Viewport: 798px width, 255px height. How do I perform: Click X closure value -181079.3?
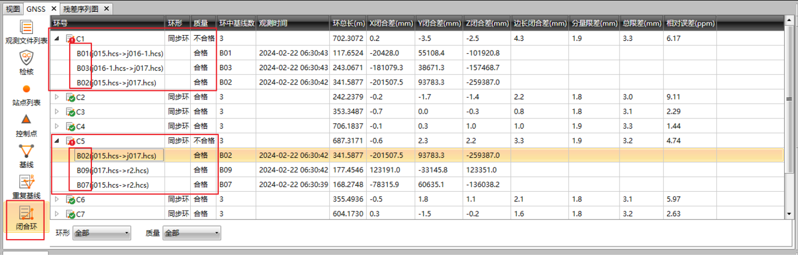click(386, 68)
